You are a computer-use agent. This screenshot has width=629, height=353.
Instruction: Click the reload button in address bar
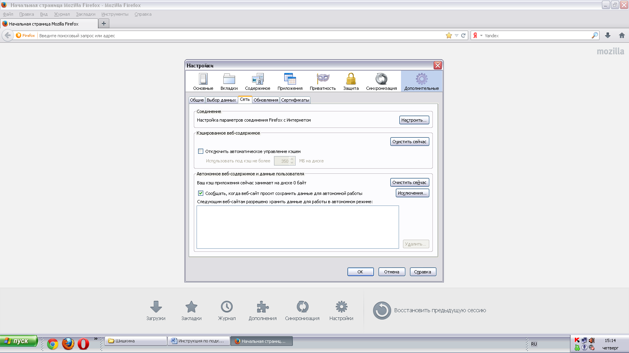coord(463,35)
